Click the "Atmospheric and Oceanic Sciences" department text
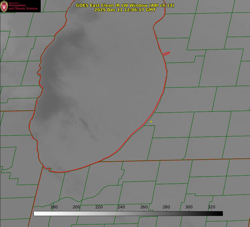 [x=23, y=7]
